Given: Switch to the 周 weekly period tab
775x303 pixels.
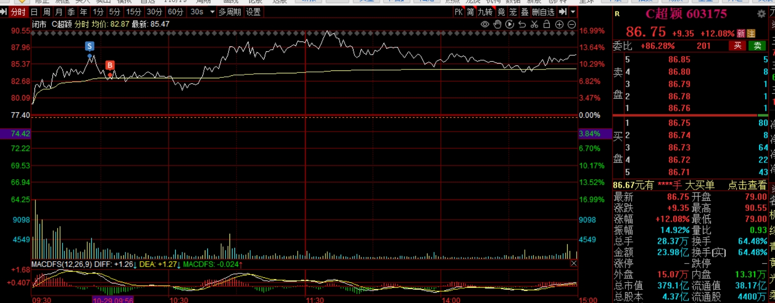Looking at the screenshot, I should tap(46, 12).
